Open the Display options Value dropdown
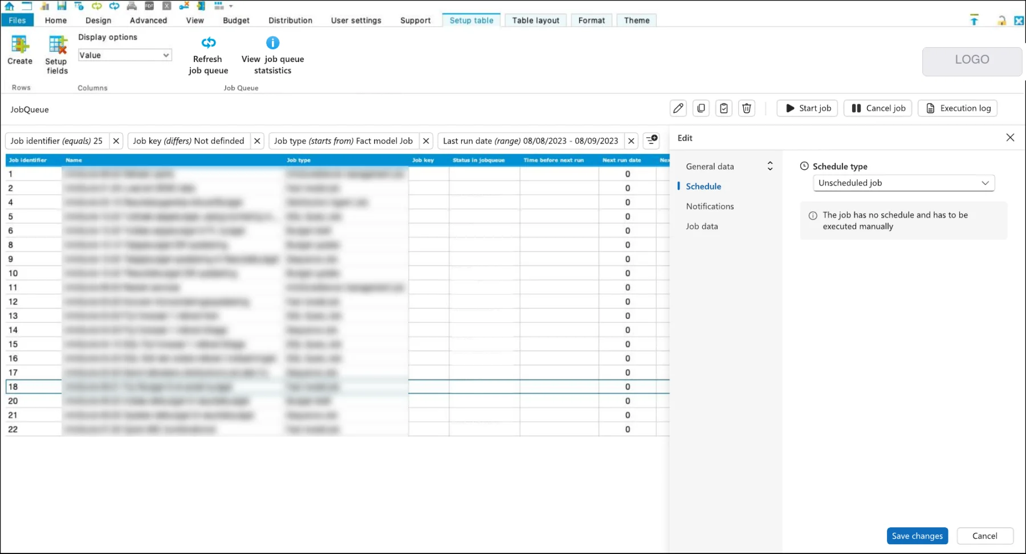This screenshot has height=554, width=1026. tap(125, 55)
